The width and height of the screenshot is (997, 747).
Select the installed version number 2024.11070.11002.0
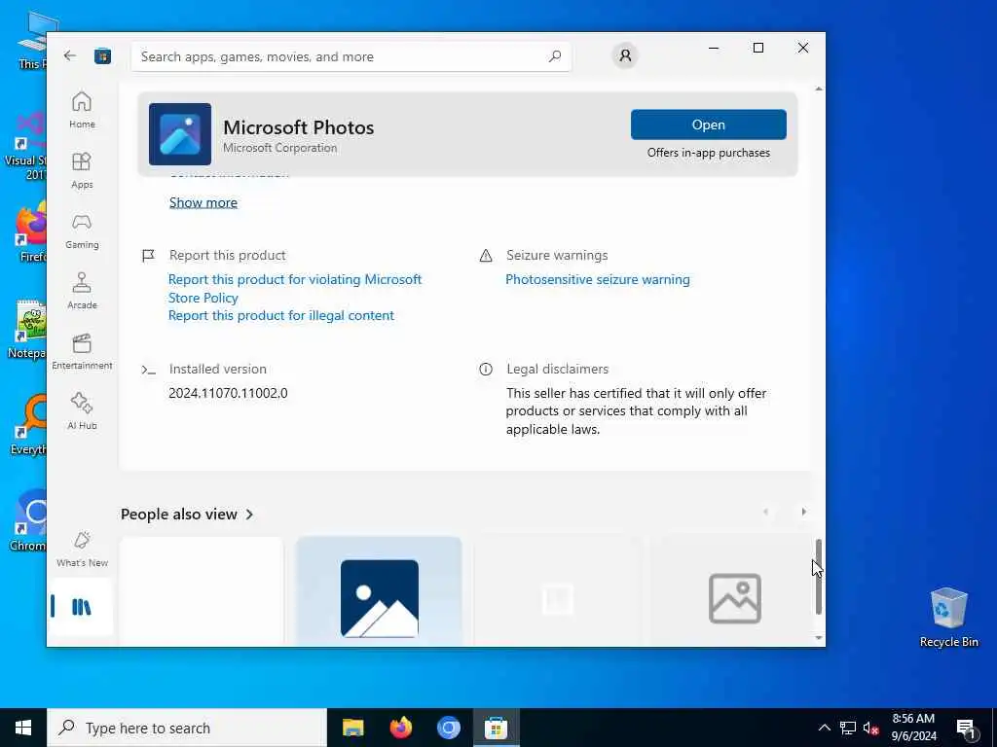pyautogui.click(x=228, y=393)
